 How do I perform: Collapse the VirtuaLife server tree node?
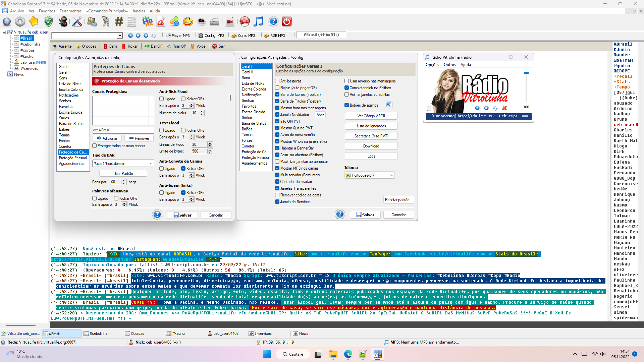(4, 32)
